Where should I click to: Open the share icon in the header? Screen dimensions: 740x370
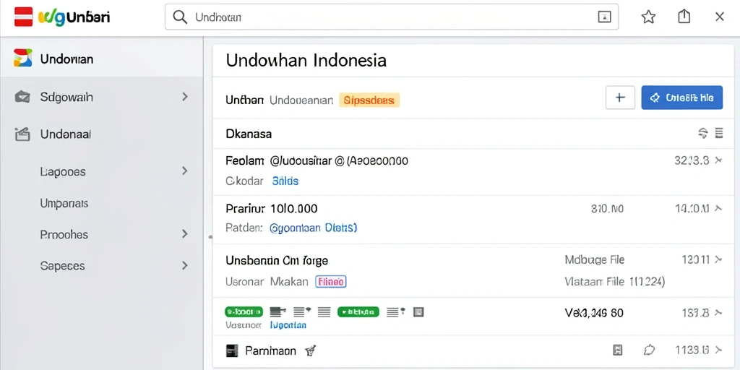(x=684, y=17)
